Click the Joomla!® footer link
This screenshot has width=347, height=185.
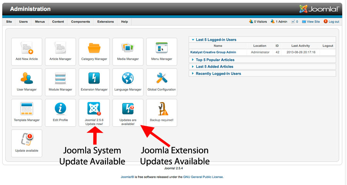pos(127,177)
